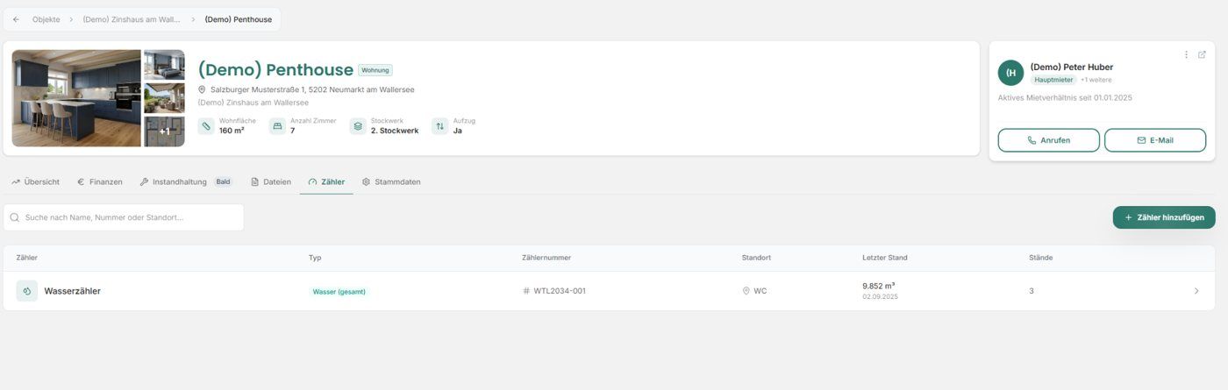Click the Stände count 3
Viewport: 1228px width, 390px height.
[x=1032, y=291]
